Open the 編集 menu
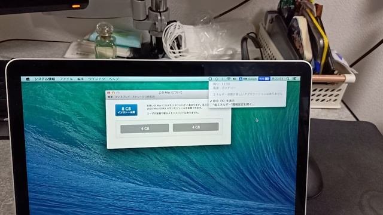This screenshot has height=215, width=383. pos(80,79)
